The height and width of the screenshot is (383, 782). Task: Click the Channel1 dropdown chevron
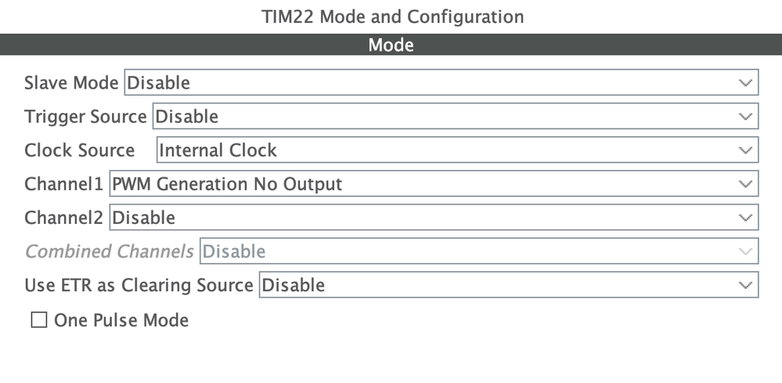point(746,184)
